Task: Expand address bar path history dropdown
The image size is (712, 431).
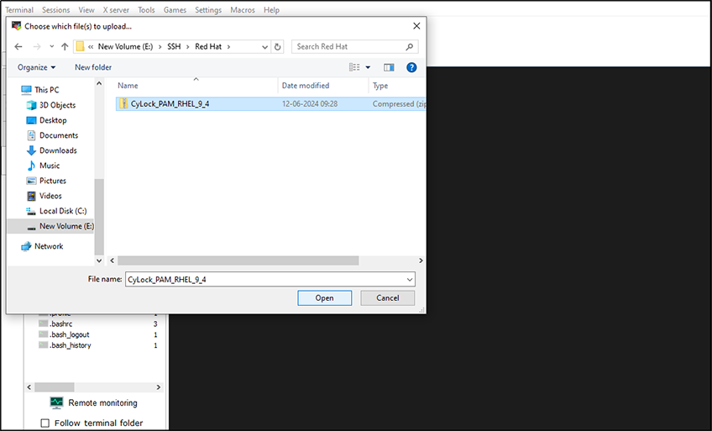Action: pos(264,47)
